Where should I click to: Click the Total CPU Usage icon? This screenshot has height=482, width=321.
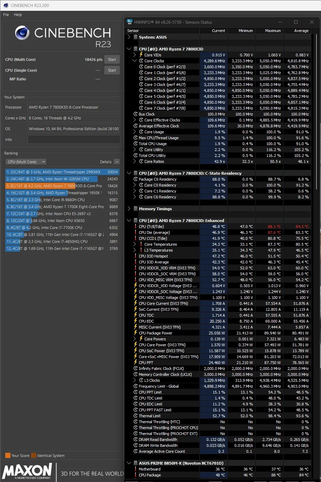tap(136, 144)
